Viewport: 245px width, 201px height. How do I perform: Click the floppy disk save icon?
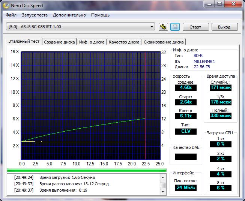[175, 27]
